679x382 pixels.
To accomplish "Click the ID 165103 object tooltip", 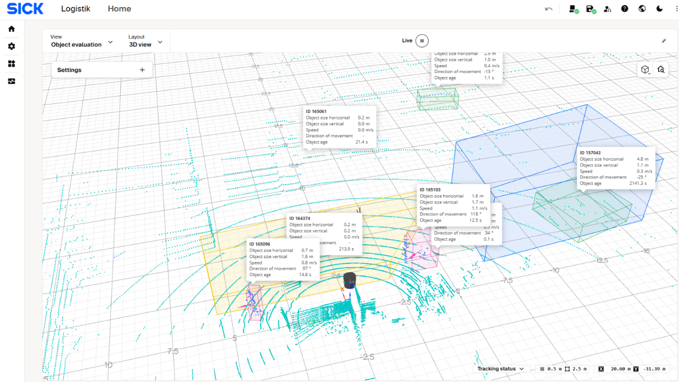I will 453,205.
